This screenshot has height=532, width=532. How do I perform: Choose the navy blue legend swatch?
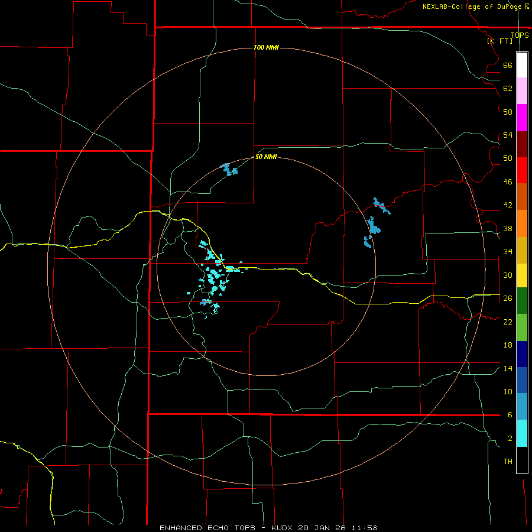click(x=522, y=354)
